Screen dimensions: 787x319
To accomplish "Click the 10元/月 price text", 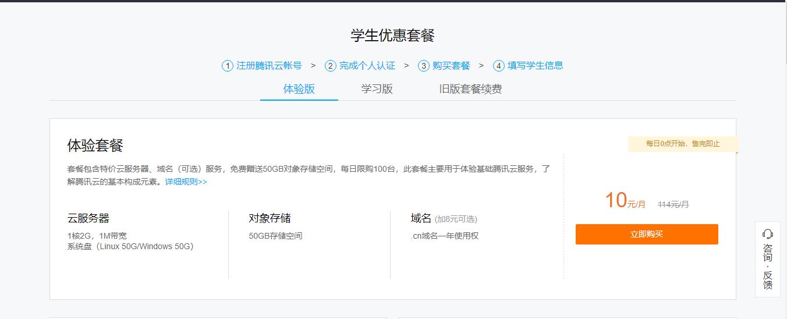I will point(626,201).
